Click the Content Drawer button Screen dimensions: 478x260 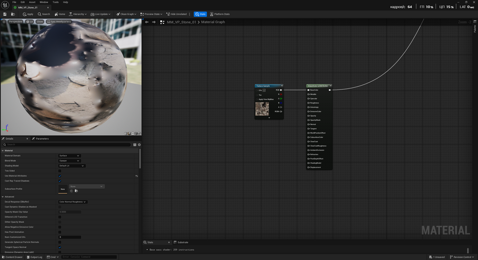tap(13, 257)
